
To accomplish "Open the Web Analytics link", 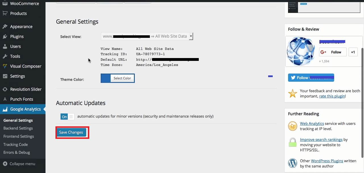I will (312, 123).
